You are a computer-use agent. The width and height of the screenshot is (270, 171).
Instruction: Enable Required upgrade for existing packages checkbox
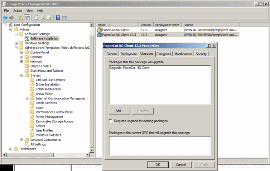click(111, 121)
